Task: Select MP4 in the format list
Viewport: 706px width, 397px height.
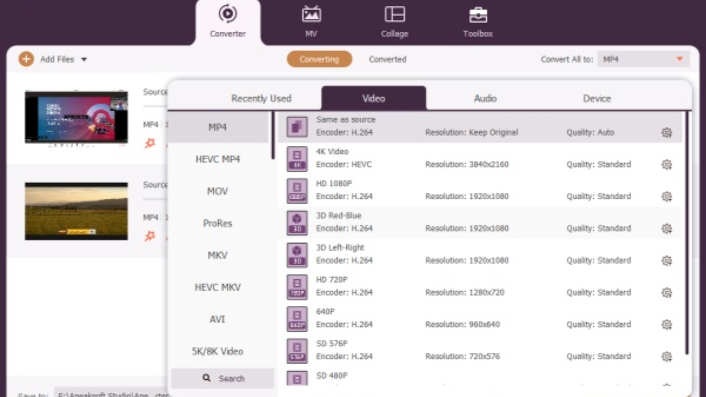Action: (x=218, y=127)
